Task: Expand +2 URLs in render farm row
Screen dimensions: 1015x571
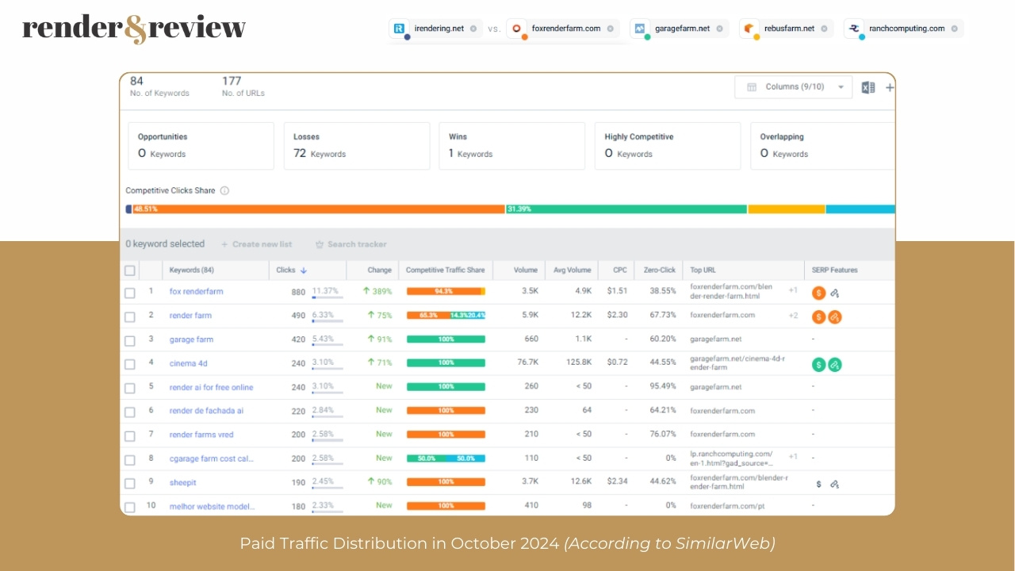Action: [793, 315]
